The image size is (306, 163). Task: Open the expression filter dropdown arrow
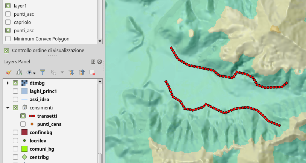coord(62,72)
